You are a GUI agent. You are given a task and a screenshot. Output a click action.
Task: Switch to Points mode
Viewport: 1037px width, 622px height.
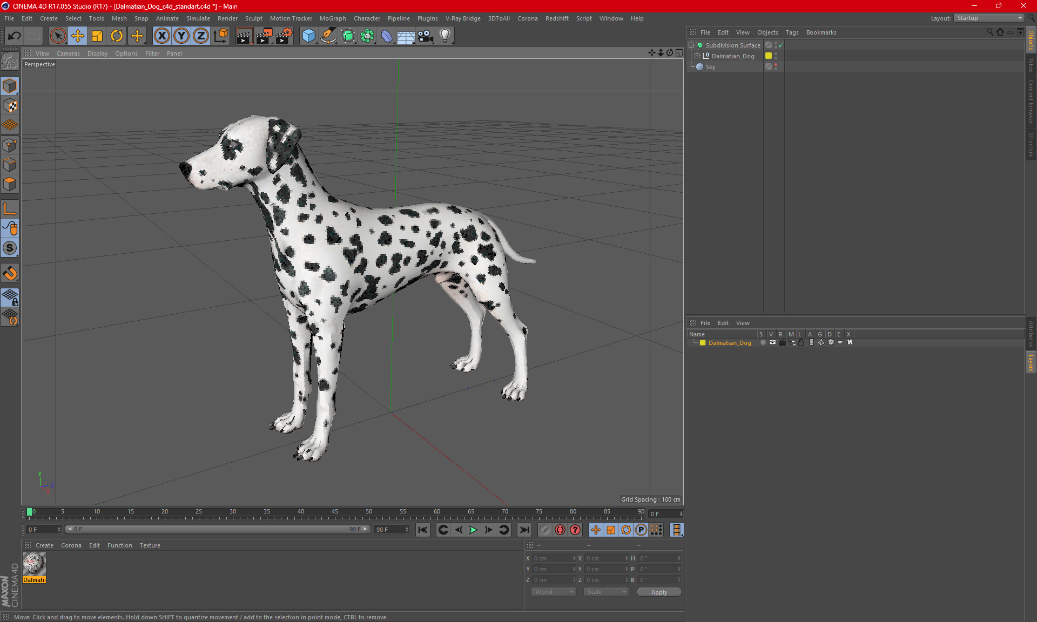10,145
